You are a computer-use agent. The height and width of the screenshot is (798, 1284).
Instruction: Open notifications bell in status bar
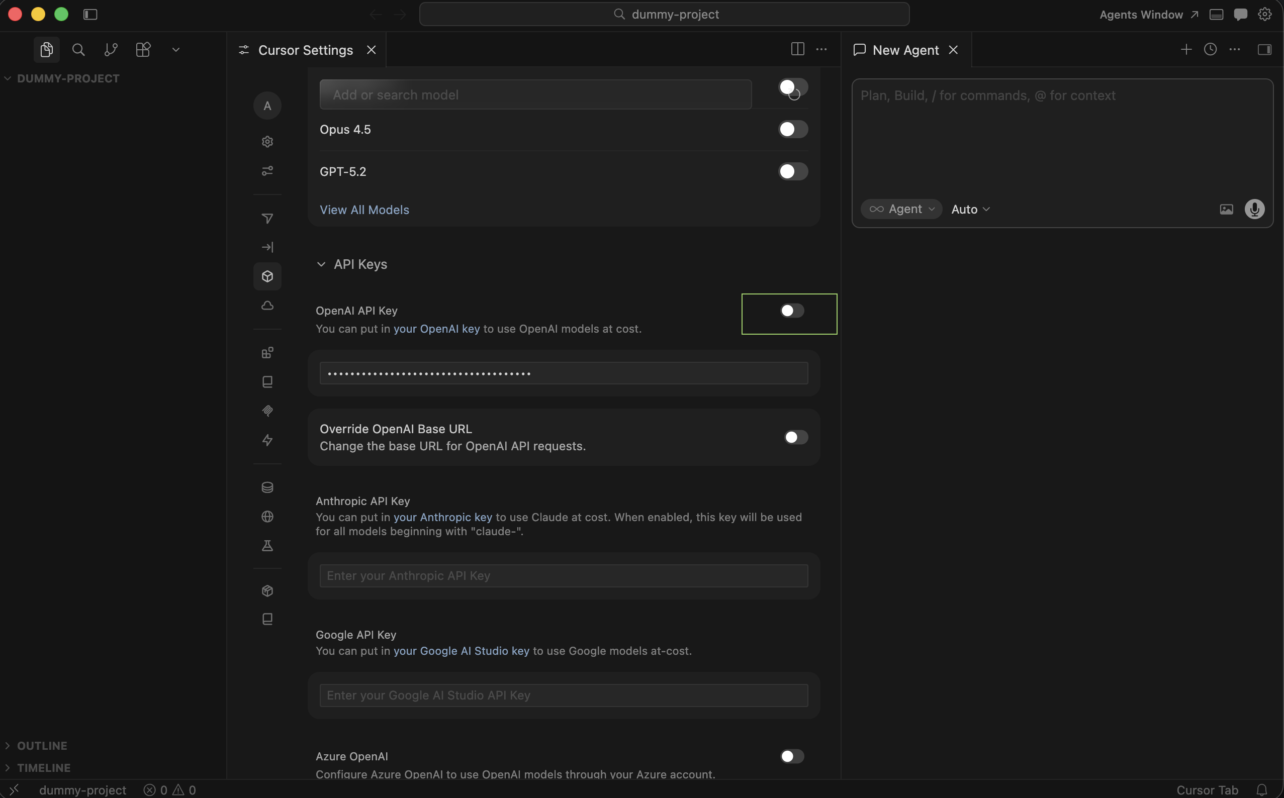[x=1261, y=790]
